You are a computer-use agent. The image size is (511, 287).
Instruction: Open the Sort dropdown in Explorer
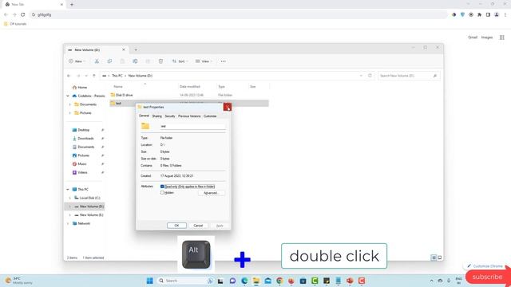tap(180, 61)
